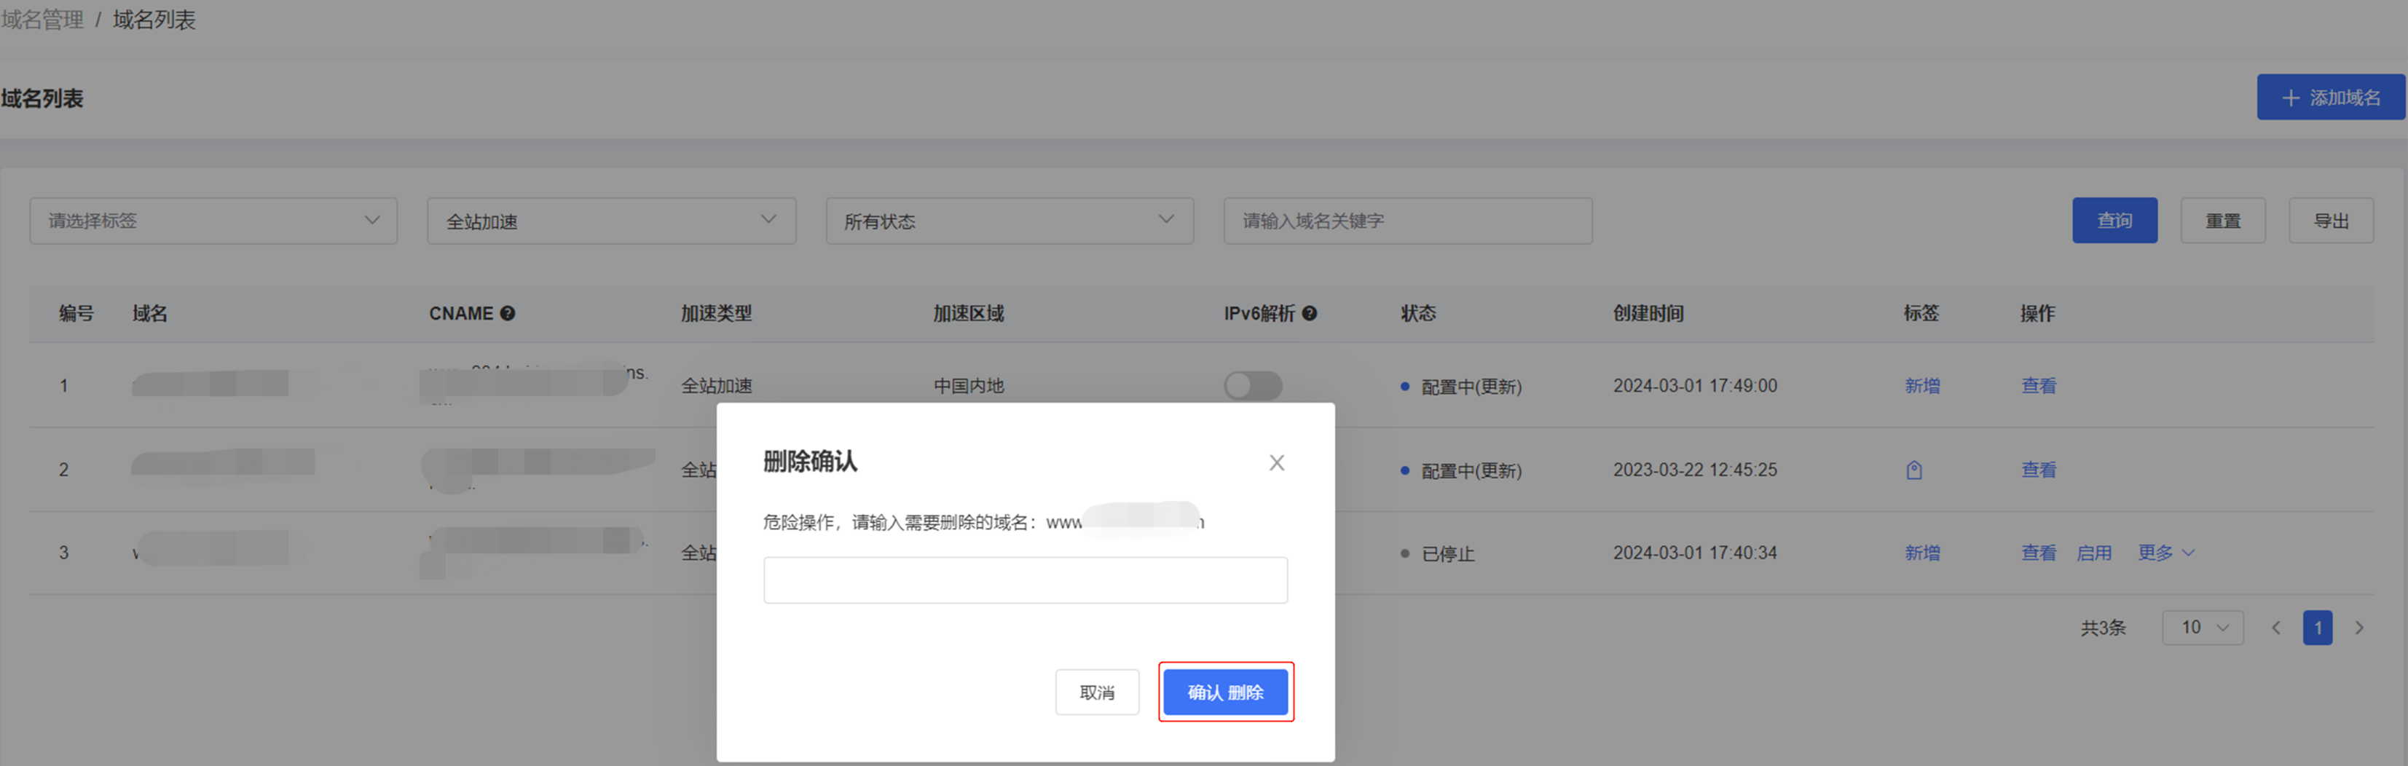Select page 1 in pagination
Screen dimensions: 2408x766
pos(2318,628)
